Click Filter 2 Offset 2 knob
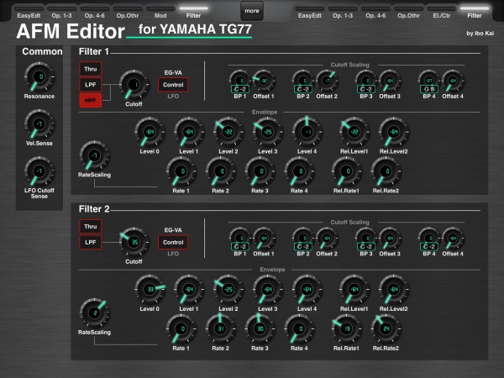The height and width of the screenshot is (378, 504). 327,239
